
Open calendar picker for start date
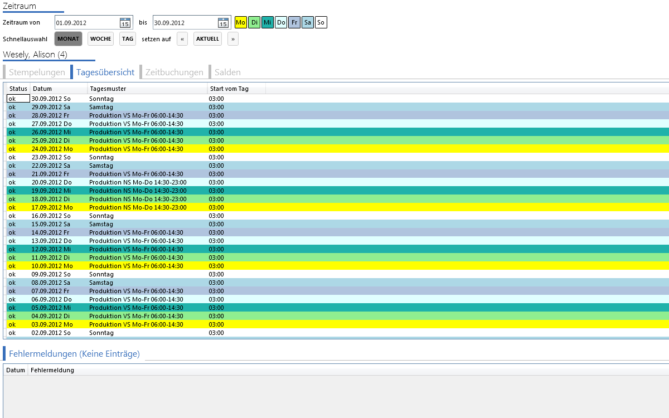pyautogui.click(x=125, y=23)
